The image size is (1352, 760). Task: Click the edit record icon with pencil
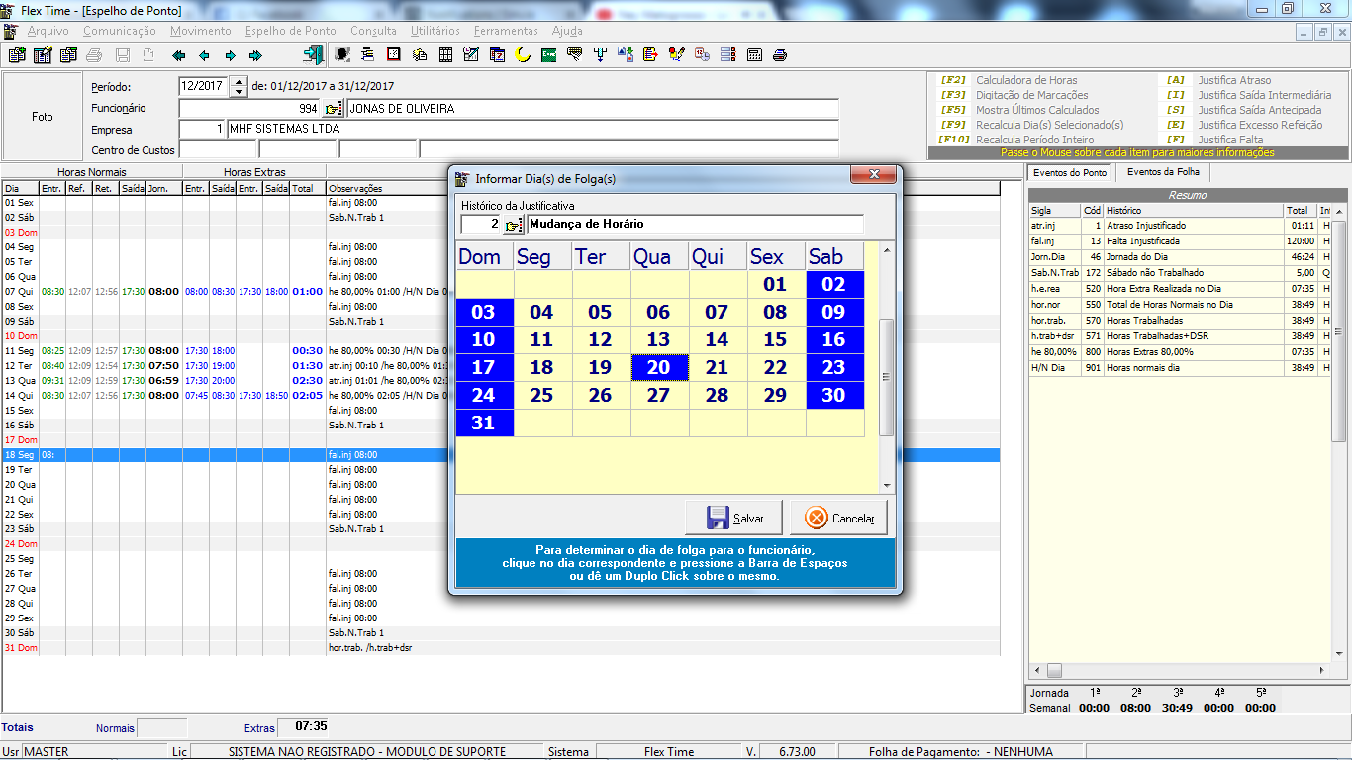pos(43,55)
